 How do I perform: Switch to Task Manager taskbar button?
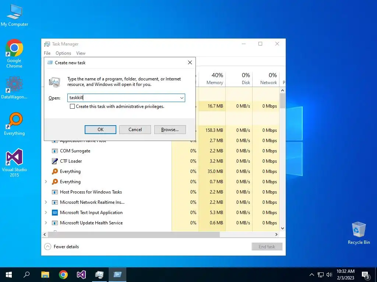[99, 275]
